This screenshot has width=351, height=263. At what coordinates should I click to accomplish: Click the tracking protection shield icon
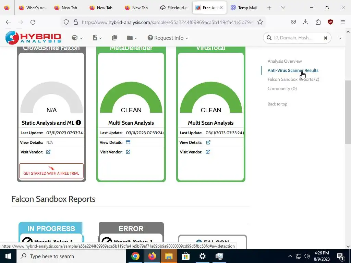coord(66,22)
